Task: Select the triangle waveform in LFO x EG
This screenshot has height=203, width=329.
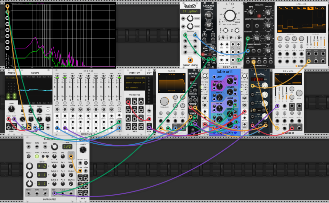Action: point(286,8)
